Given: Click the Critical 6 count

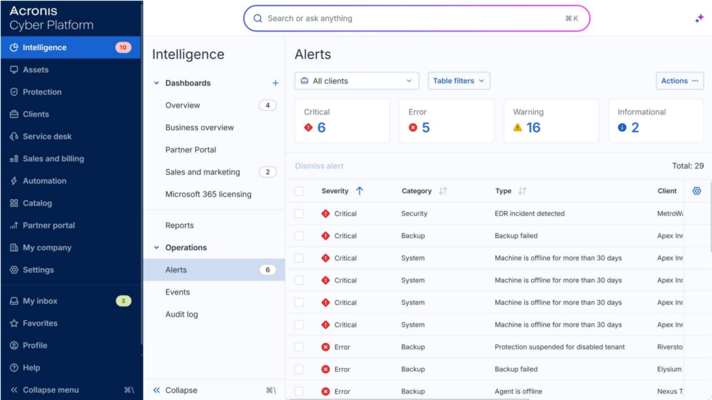Looking at the screenshot, I should coord(321,128).
